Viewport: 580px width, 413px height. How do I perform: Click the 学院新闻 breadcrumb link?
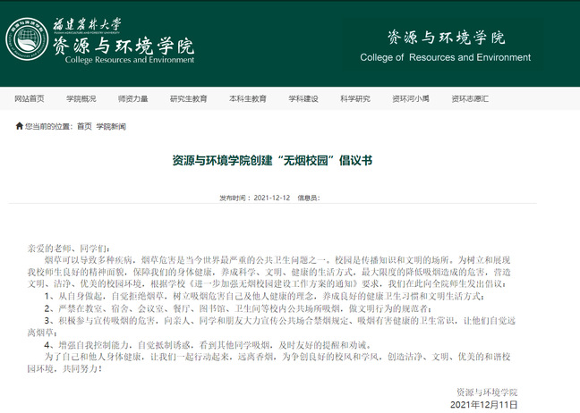pos(111,127)
